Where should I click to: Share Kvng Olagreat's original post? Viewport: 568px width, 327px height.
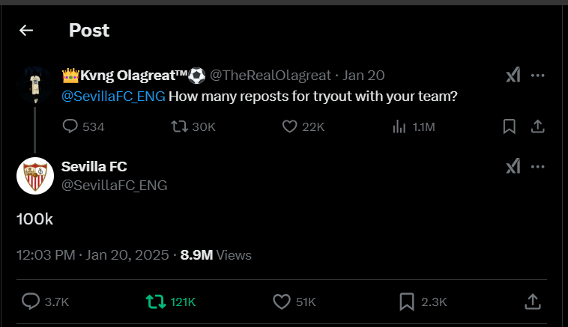[537, 126]
